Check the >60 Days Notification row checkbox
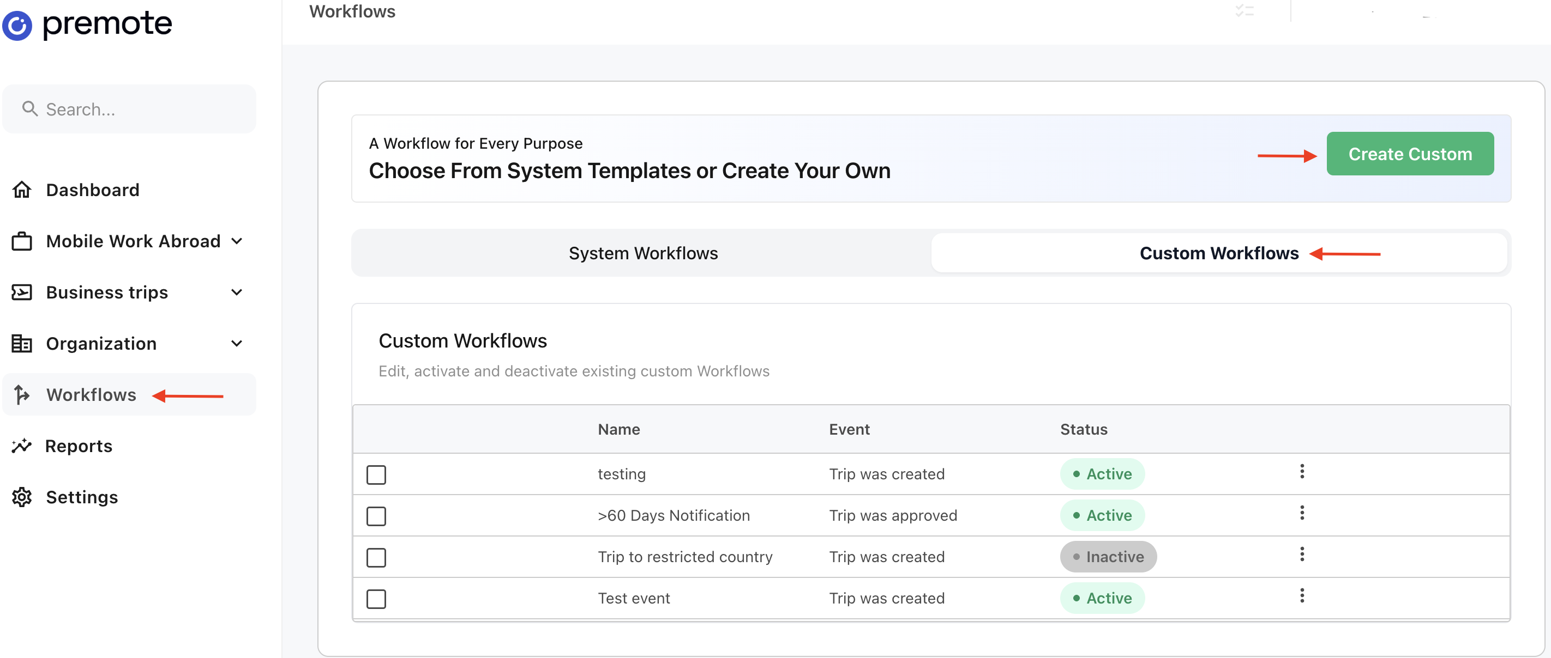Image resolution: width=1551 pixels, height=658 pixels. tap(376, 516)
